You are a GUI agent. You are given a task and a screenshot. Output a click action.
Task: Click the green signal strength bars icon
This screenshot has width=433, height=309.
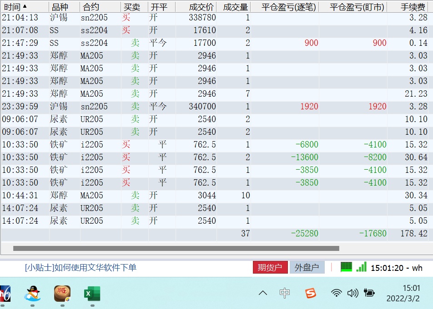point(362,267)
